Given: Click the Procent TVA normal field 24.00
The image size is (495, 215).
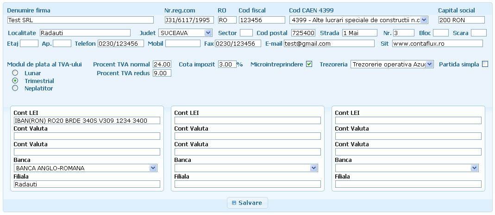Looking at the screenshot, I should pos(162,65).
